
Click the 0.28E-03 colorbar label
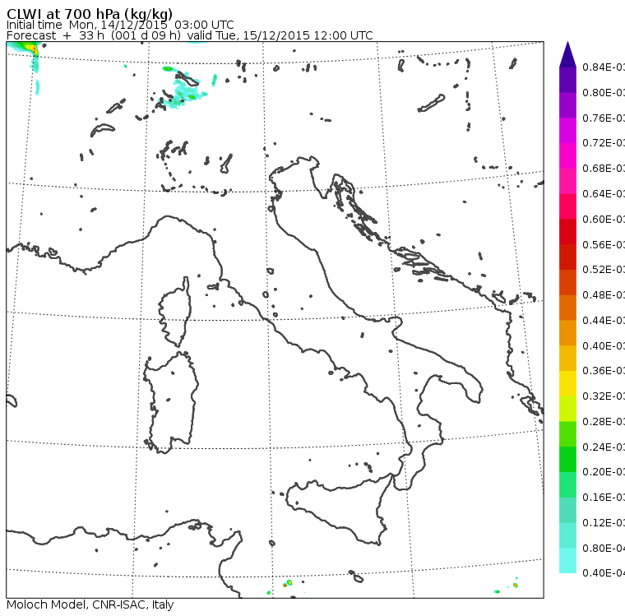(x=604, y=421)
